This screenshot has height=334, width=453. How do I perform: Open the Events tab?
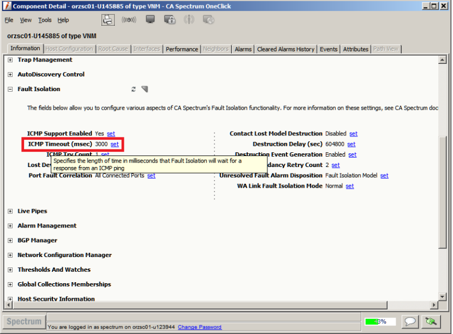[x=329, y=49]
